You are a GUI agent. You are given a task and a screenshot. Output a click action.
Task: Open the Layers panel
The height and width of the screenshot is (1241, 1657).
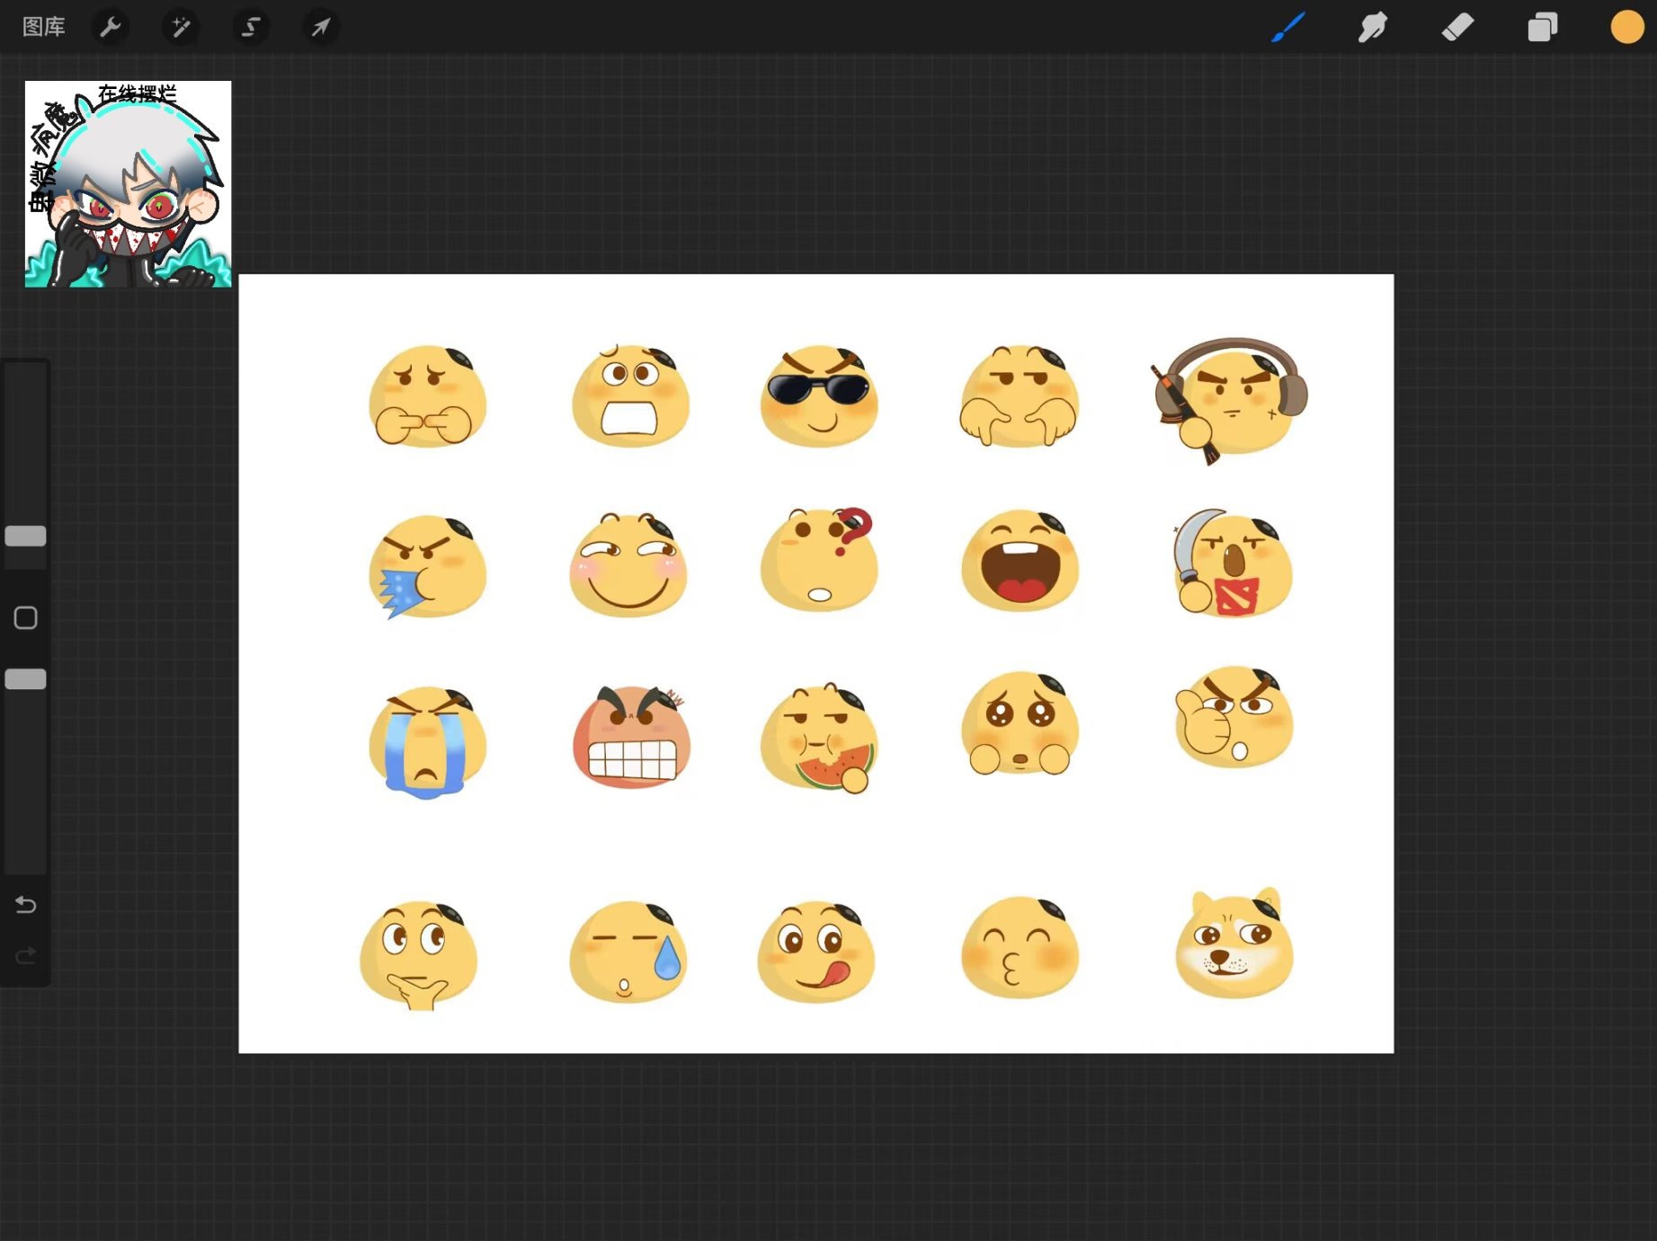click(x=1542, y=27)
